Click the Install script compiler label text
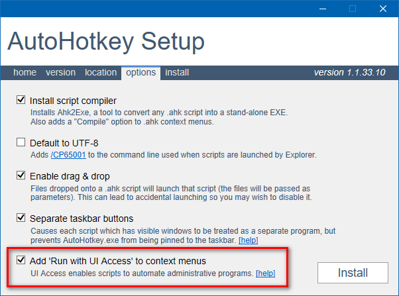This screenshot has width=399, height=296. [73, 101]
